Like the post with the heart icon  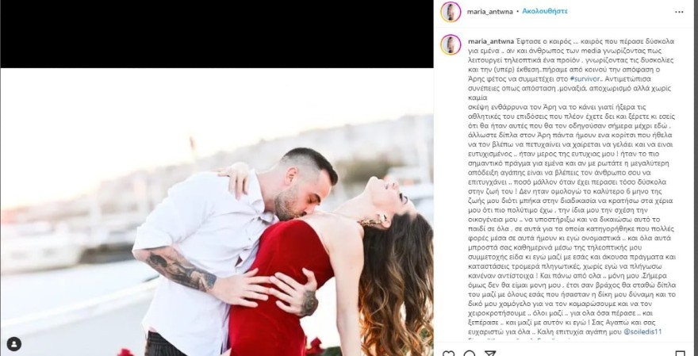449,354
